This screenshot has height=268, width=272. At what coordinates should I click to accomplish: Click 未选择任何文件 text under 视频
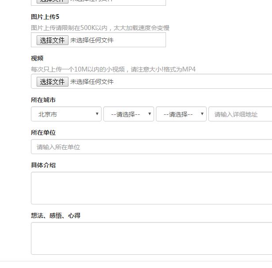click(92, 82)
